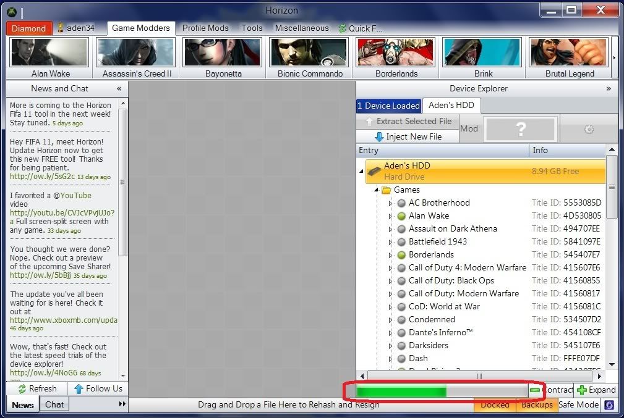
Task: Click the swirl icon in status bar
Action: pos(609,405)
